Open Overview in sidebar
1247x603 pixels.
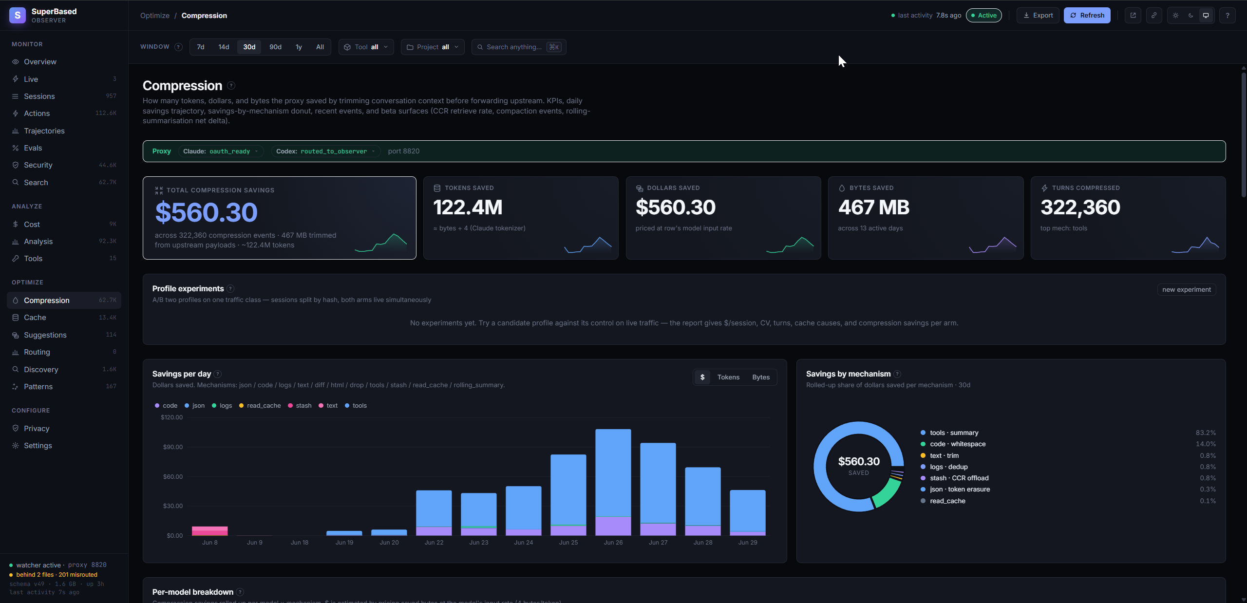[x=64, y=62]
